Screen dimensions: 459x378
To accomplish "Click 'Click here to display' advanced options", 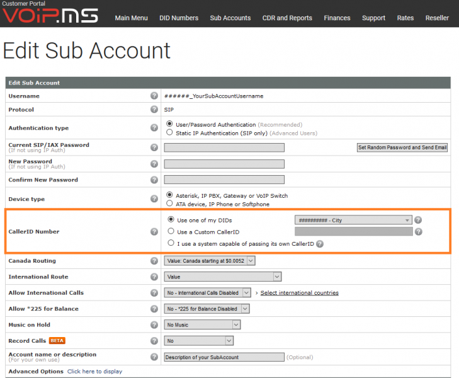I will [x=94, y=371].
